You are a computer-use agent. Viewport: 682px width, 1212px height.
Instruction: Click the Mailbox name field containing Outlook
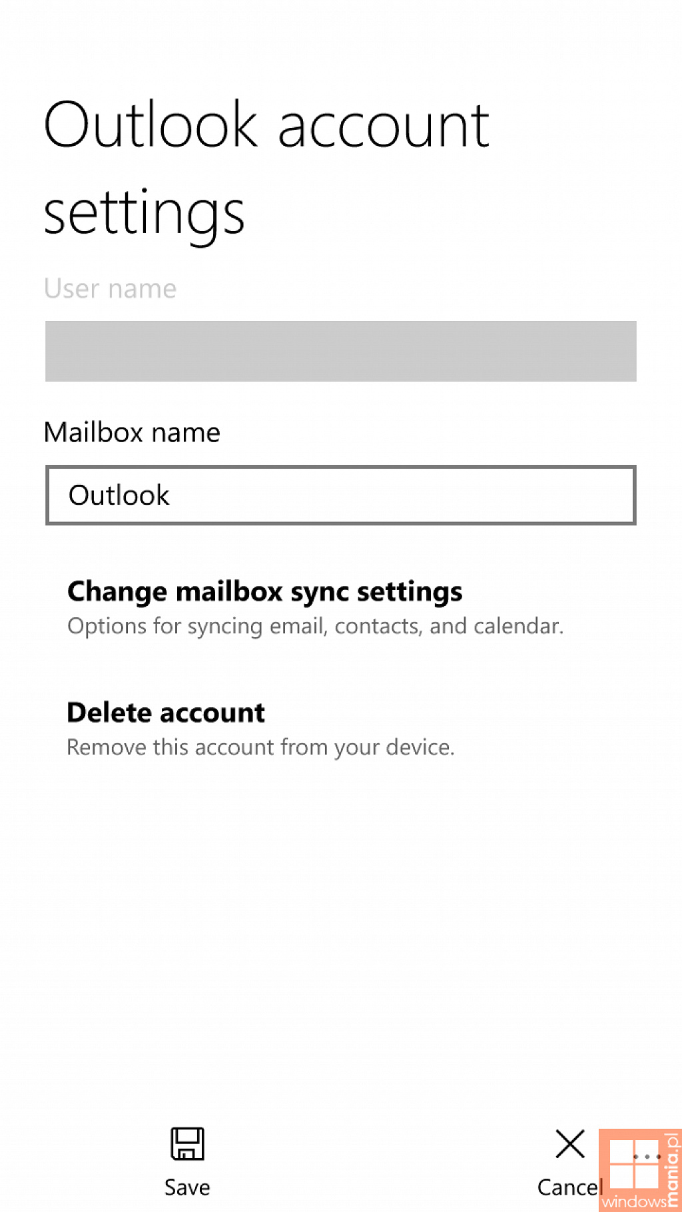pyautogui.click(x=340, y=495)
